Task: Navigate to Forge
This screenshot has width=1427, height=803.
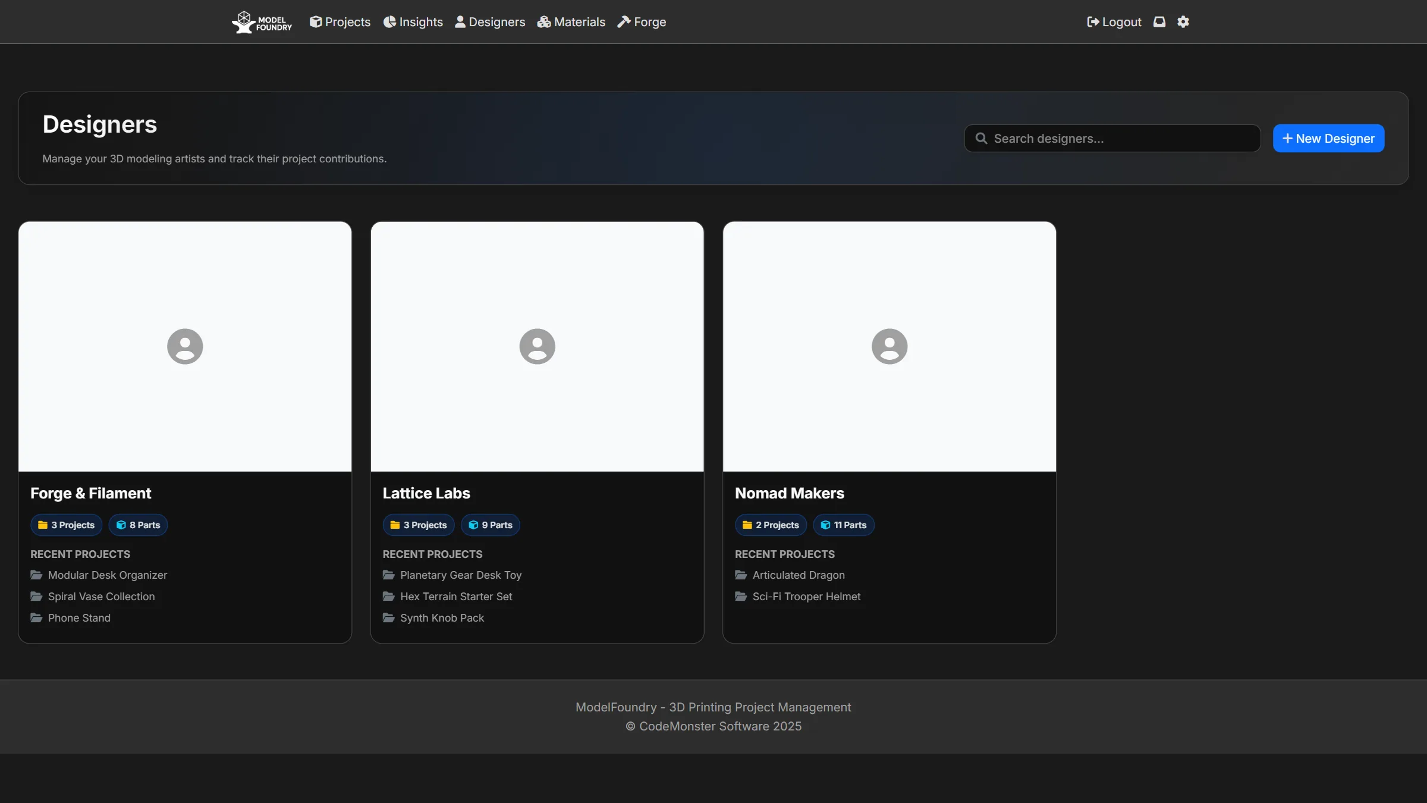Action: pos(642,22)
